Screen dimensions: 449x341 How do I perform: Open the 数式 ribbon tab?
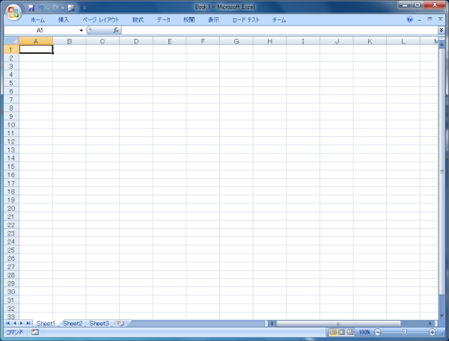(x=138, y=19)
